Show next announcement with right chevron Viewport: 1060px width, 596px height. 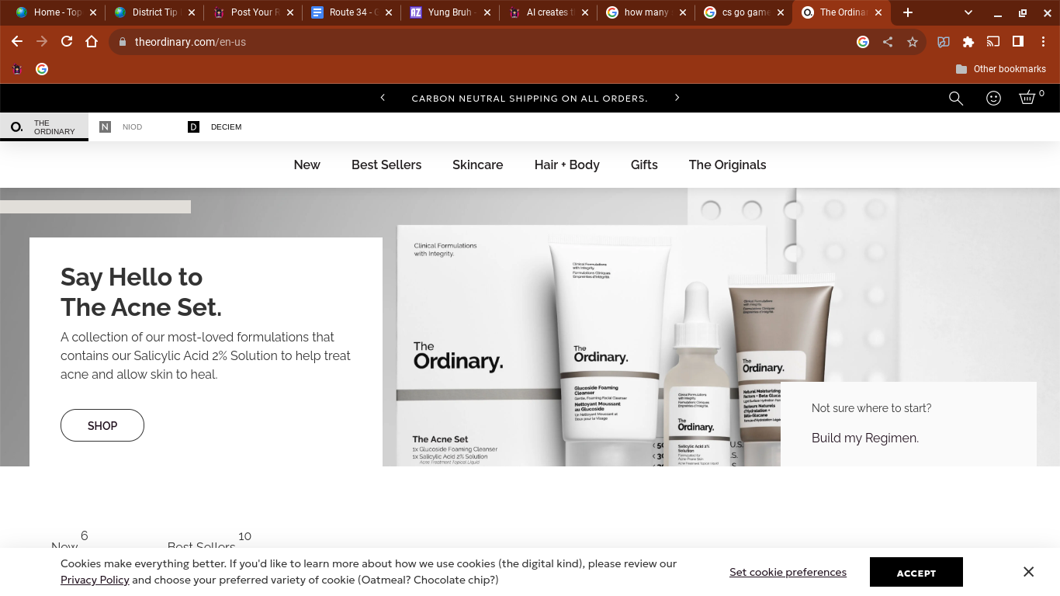677,98
